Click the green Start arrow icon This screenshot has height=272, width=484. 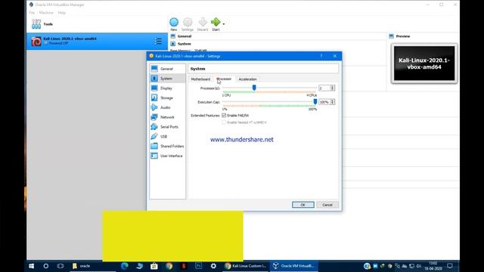pos(216,22)
